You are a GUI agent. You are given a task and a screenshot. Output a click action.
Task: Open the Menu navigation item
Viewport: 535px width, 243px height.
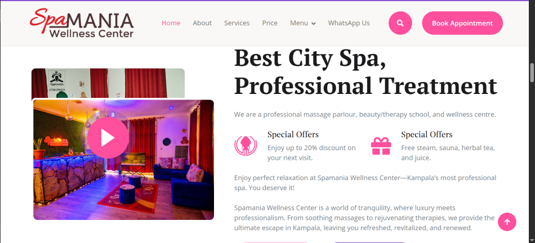click(302, 23)
